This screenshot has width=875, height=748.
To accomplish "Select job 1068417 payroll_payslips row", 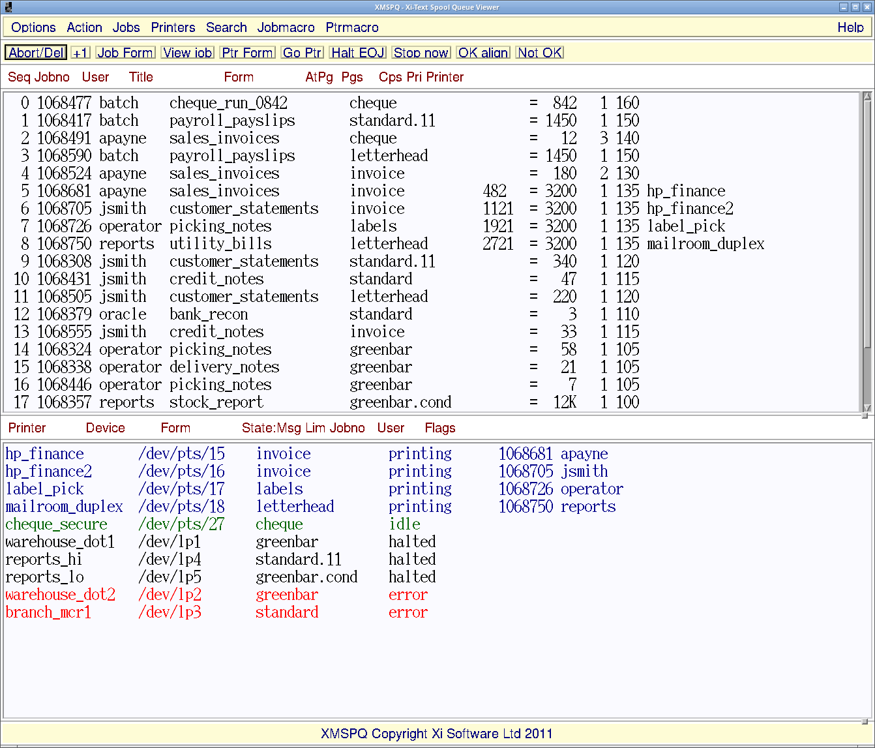I will pos(432,121).
